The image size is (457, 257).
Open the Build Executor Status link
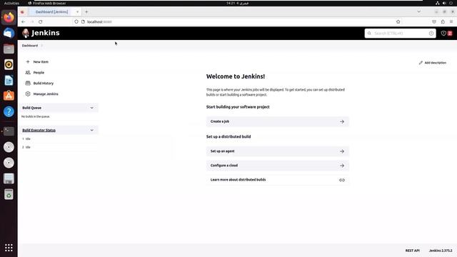click(x=39, y=130)
